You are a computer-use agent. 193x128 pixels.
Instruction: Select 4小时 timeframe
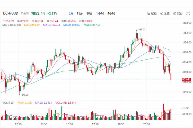coord(111,13)
